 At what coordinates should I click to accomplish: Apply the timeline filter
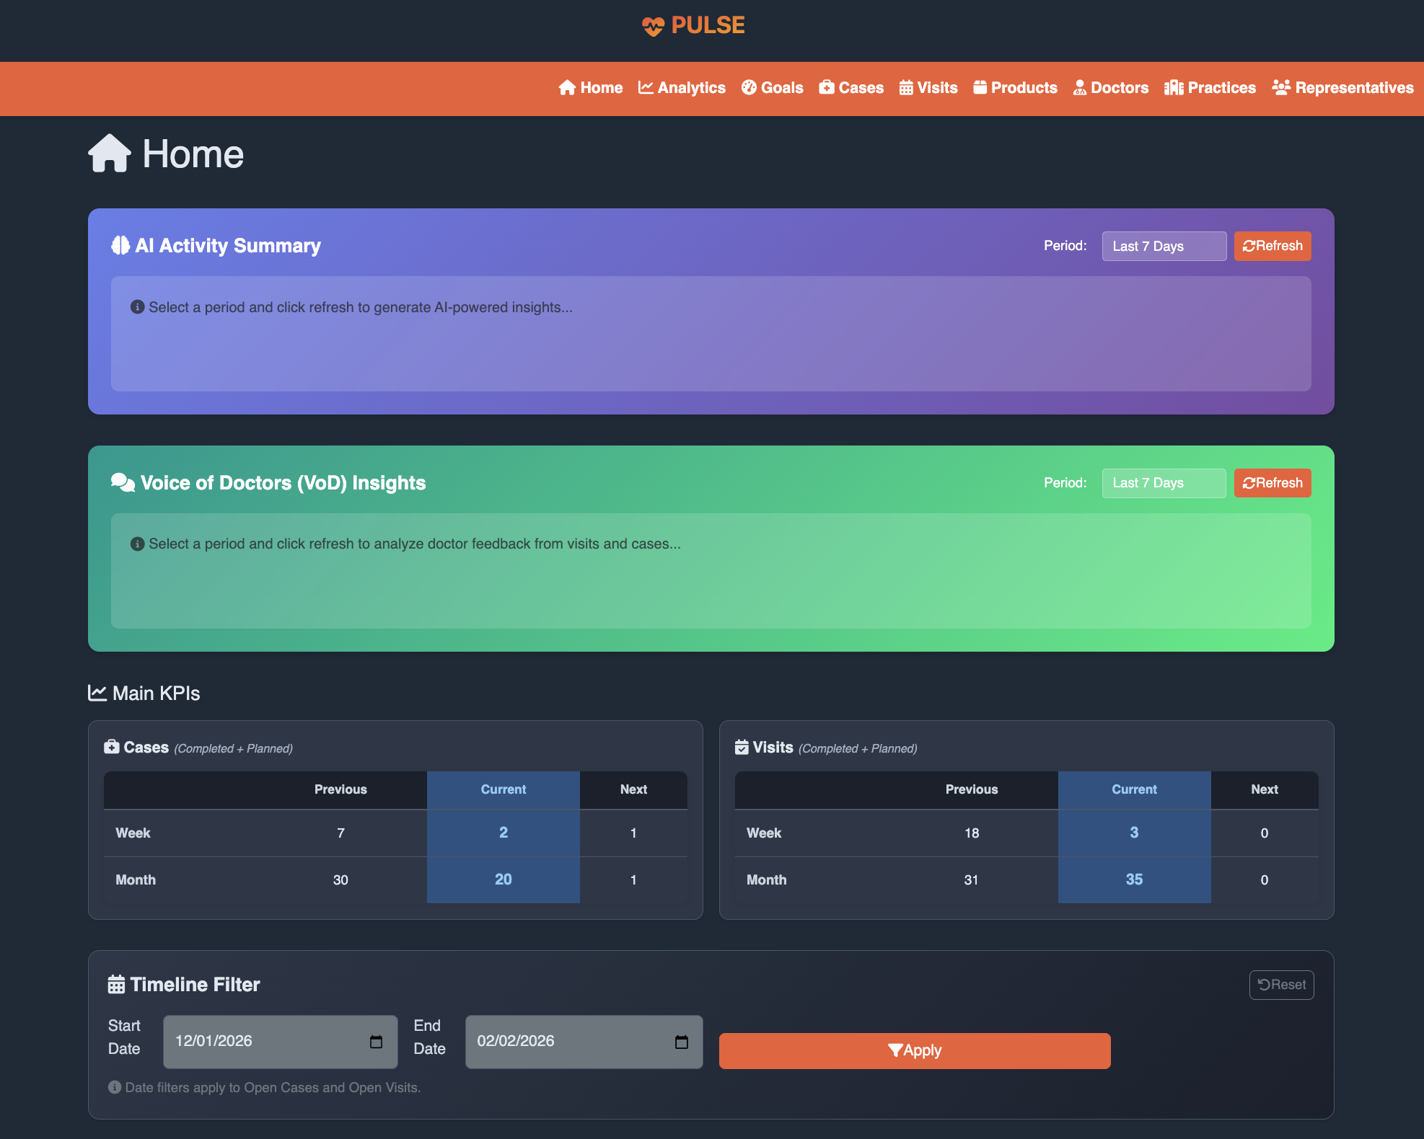coord(914,1050)
